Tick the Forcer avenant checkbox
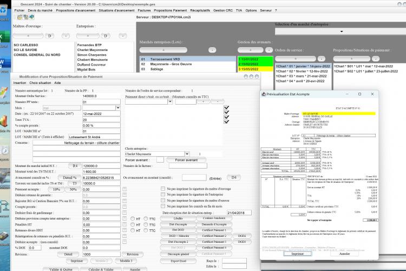 tap(160, 160)
